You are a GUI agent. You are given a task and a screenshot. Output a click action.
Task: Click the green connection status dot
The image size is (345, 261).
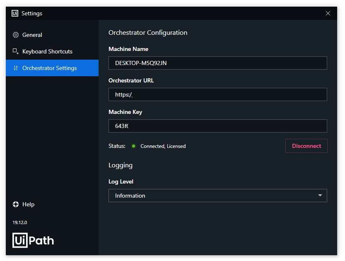click(133, 146)
